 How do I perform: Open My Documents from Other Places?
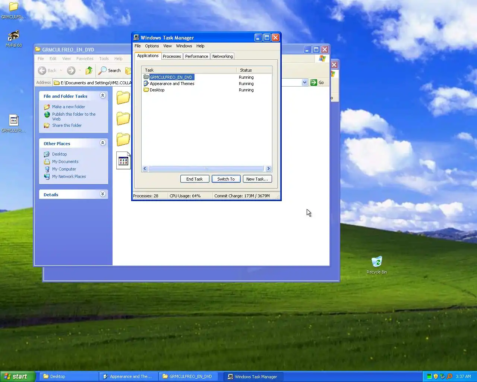click(x=65, y=162)
